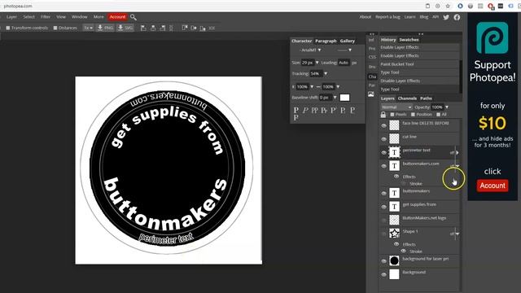Viewport: 521px width, 293px height.
Task: Open the Brush (Bru) side panel
Action: pyautogui.click(x=371, y=67)
